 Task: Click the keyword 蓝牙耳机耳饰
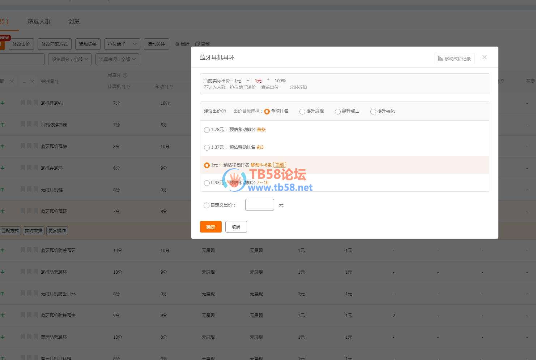[x=54, y=146]
